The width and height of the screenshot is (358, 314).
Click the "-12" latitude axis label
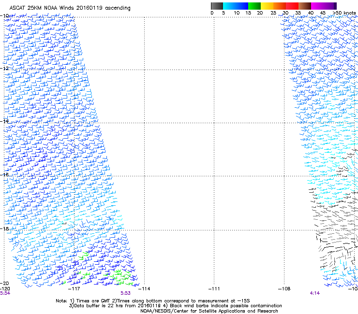click(4, 69)
